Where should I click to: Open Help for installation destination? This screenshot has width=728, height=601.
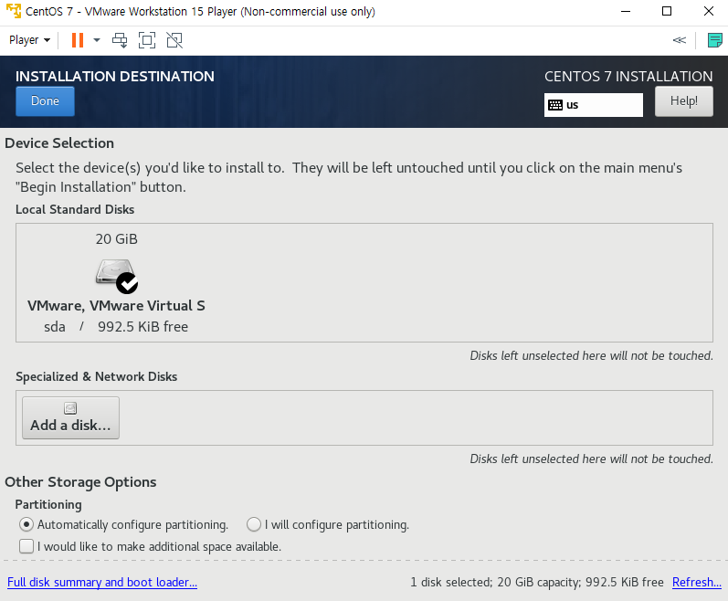point(684,101)
